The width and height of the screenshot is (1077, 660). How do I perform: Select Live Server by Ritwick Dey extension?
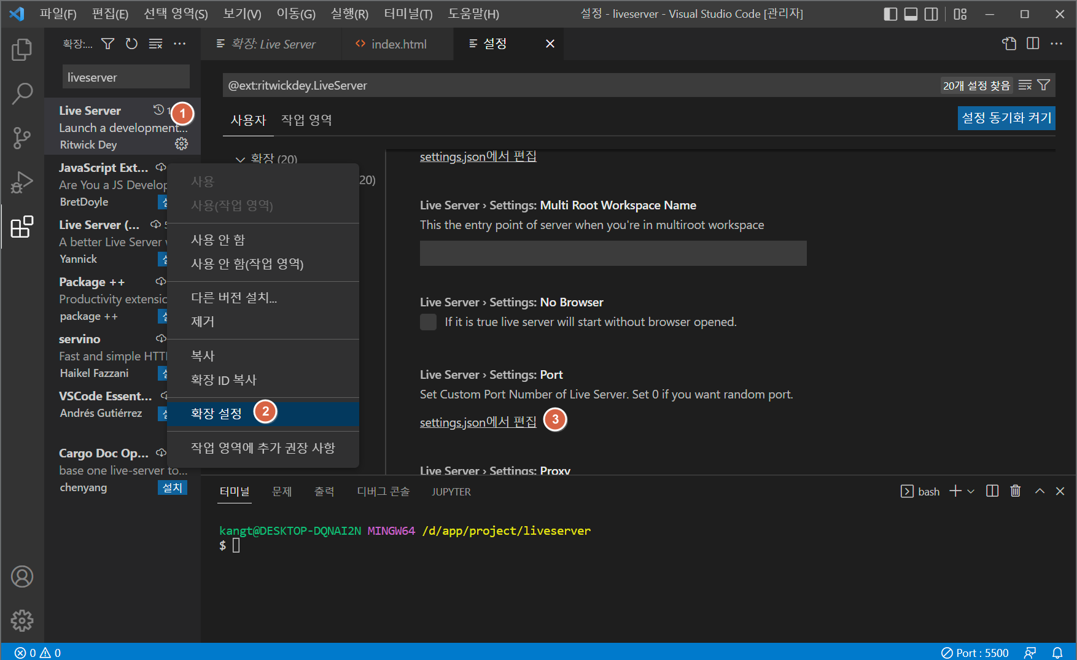122,127
